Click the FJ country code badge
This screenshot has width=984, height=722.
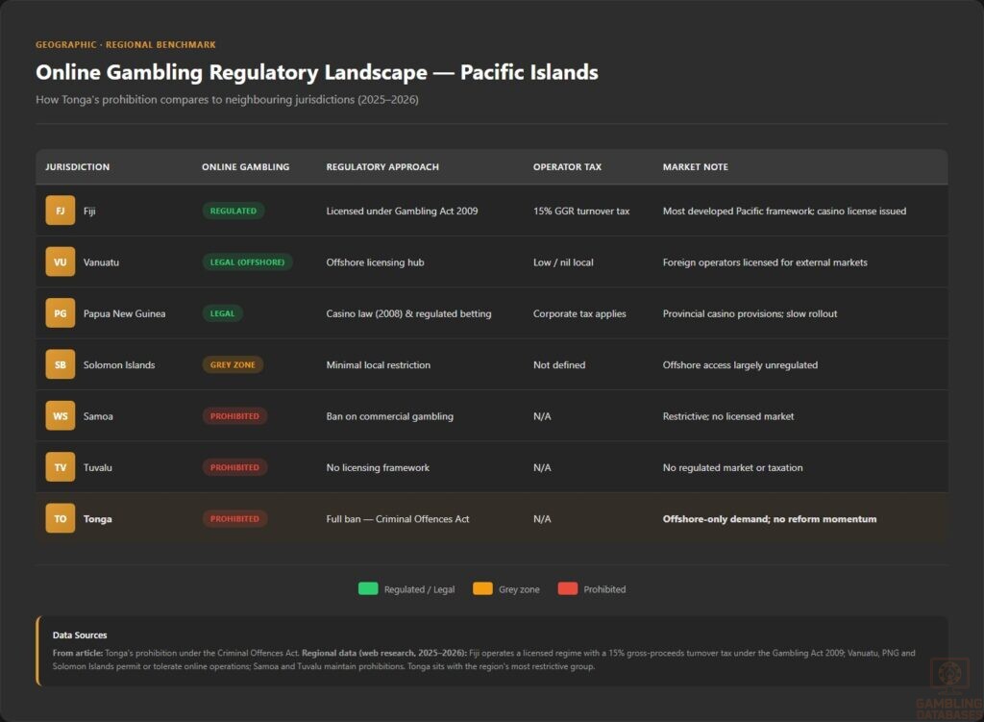pyautogui.click(x=61, y=211)
